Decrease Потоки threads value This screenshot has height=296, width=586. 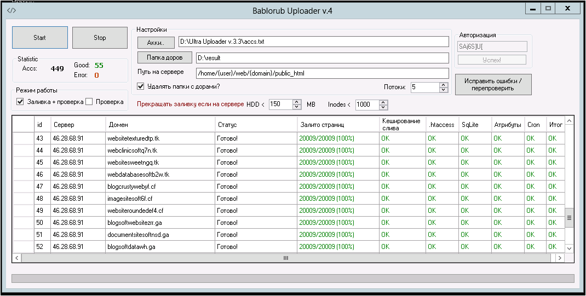click(443, 90)
